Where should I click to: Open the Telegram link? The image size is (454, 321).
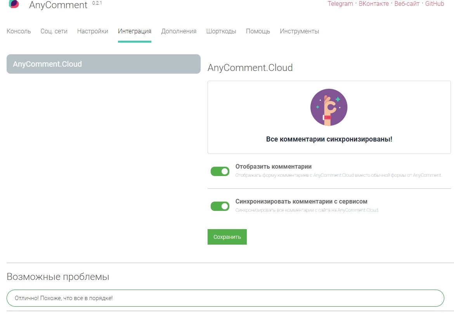[x=340, y=4]
